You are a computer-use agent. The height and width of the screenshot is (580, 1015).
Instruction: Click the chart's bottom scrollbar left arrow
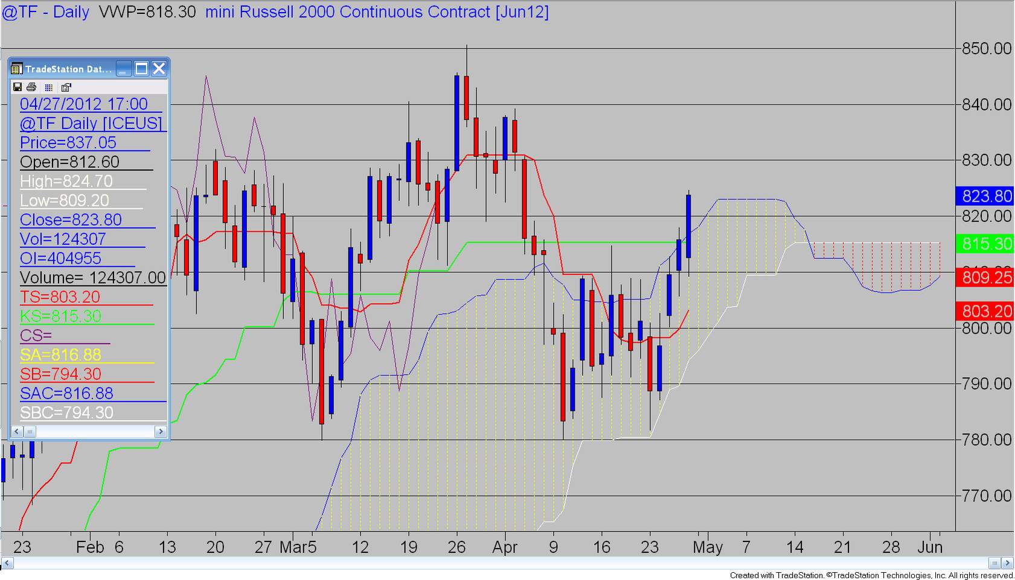click(x=7, y=563)
